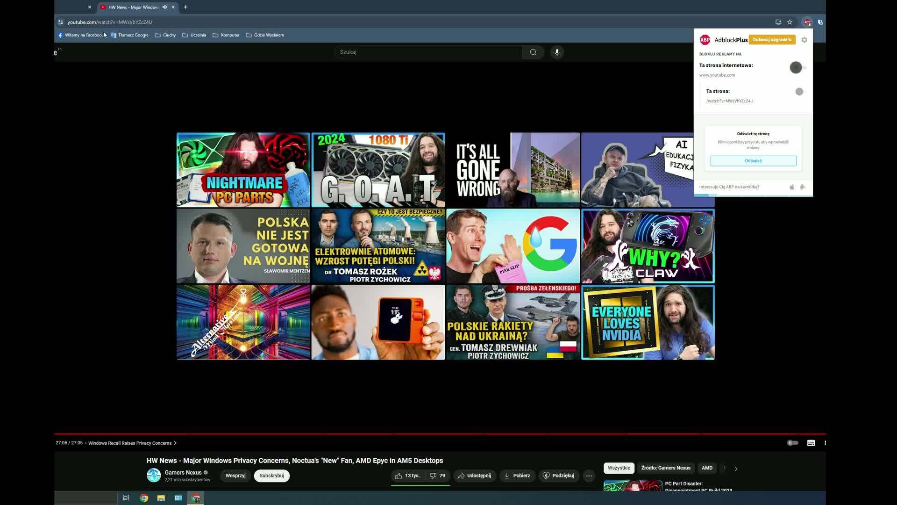Click the Subskrybuj button
Screen dimensions: 897x505
point(271,476)
